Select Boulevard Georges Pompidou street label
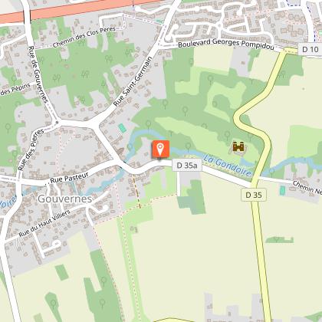 [x=226, y=44]
